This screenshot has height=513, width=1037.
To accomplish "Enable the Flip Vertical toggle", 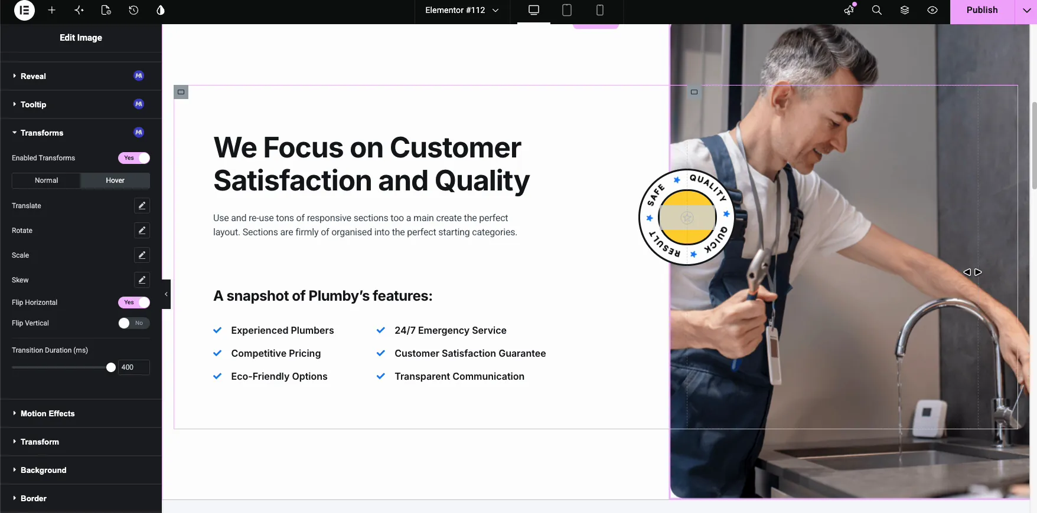I will point(134,323).
